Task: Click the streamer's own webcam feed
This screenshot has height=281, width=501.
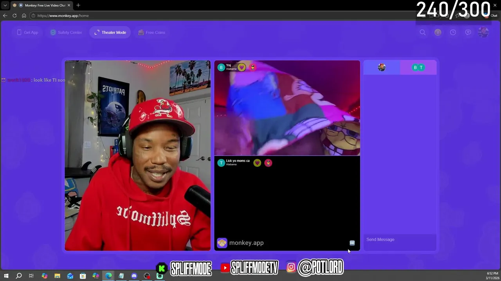Action: click(137, 155)
